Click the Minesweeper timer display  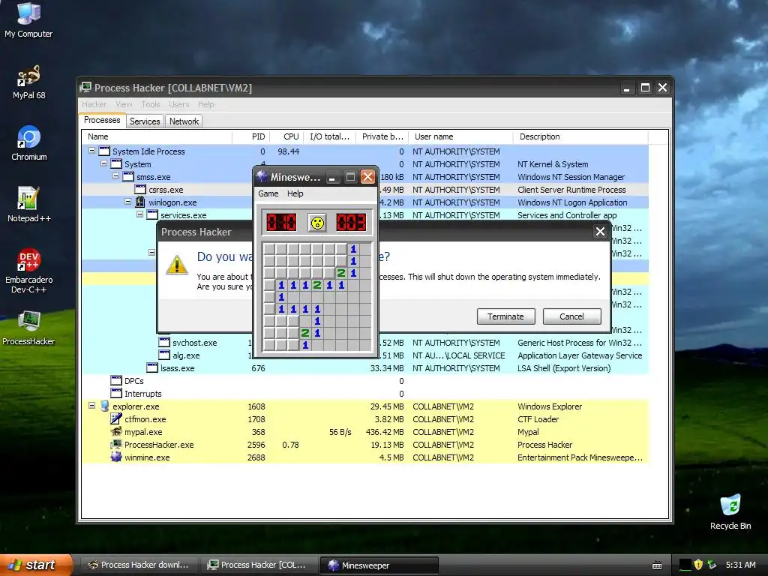(x=351, y=223)
